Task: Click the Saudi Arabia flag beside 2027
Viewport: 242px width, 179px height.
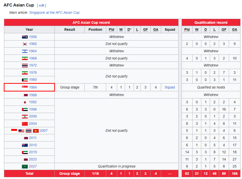Action: click(25, 166)
